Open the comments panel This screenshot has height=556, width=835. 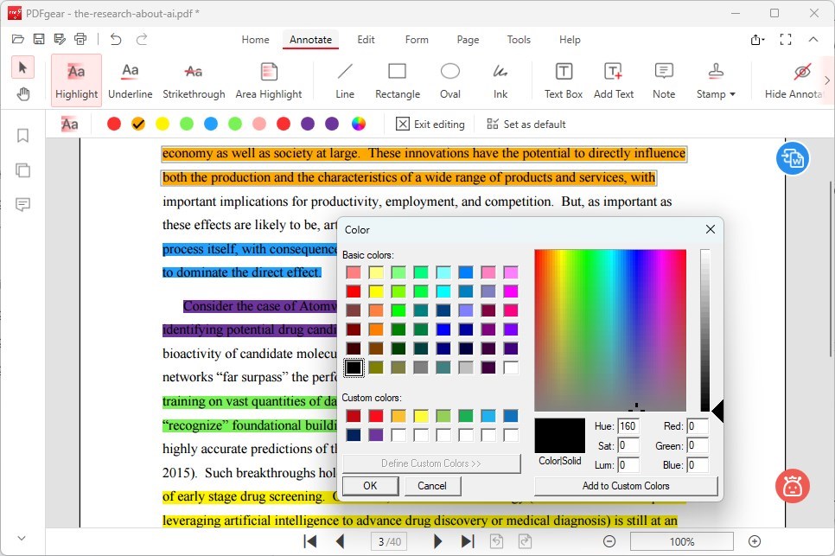click(22, 204)
